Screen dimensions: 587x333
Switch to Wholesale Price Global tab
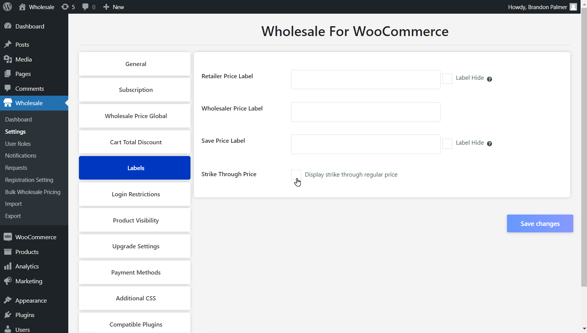coord(135,116)
